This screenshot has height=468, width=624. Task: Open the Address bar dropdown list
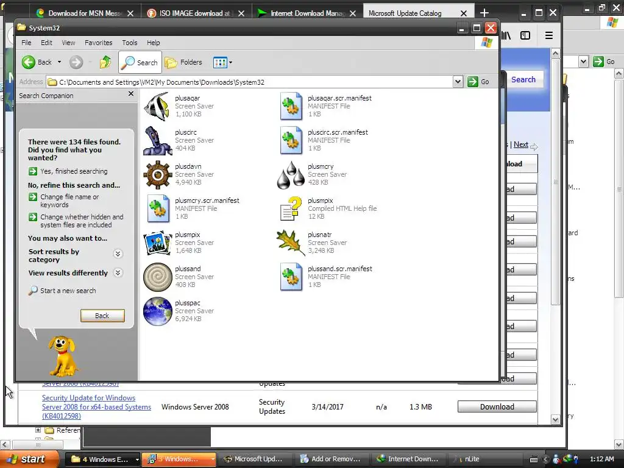pyautogui.click(x=458, y=82)
